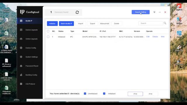
Task: Select Modify IP in the sidebar
Action: tap(30, 21)
